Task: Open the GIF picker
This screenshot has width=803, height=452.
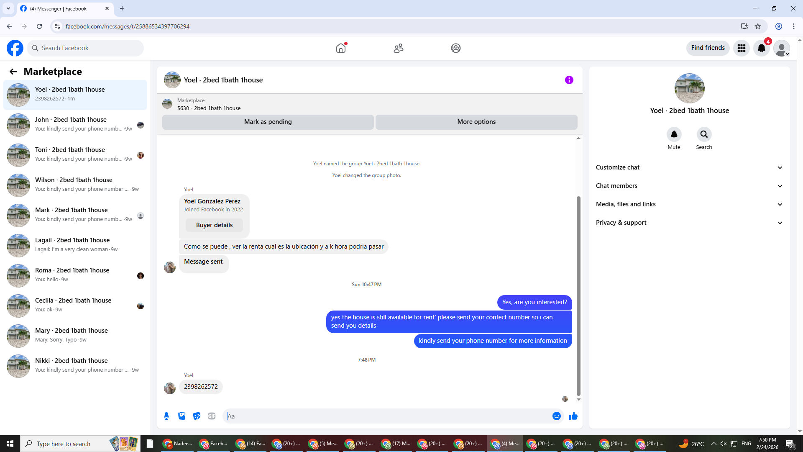Action: (x=212, y=416)
